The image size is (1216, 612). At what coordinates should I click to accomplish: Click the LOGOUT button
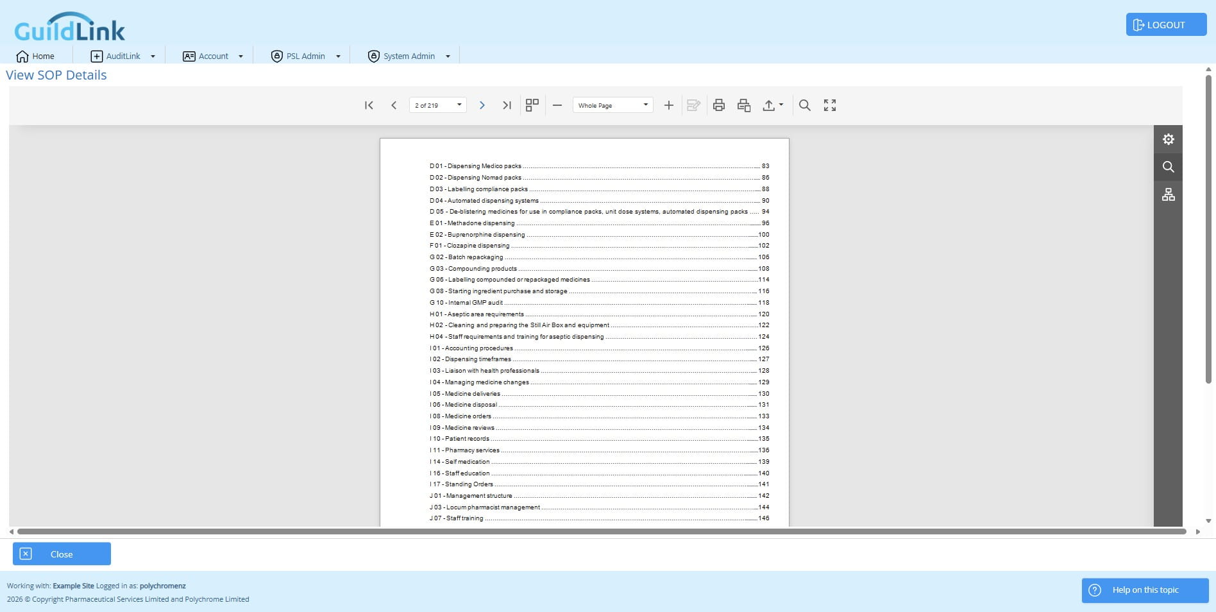pos(1166,24)
